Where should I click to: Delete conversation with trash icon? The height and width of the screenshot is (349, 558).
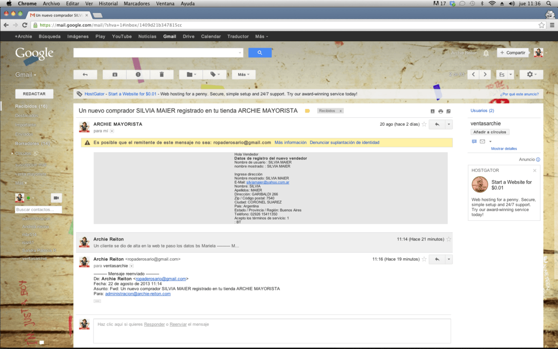coord(161,75)
